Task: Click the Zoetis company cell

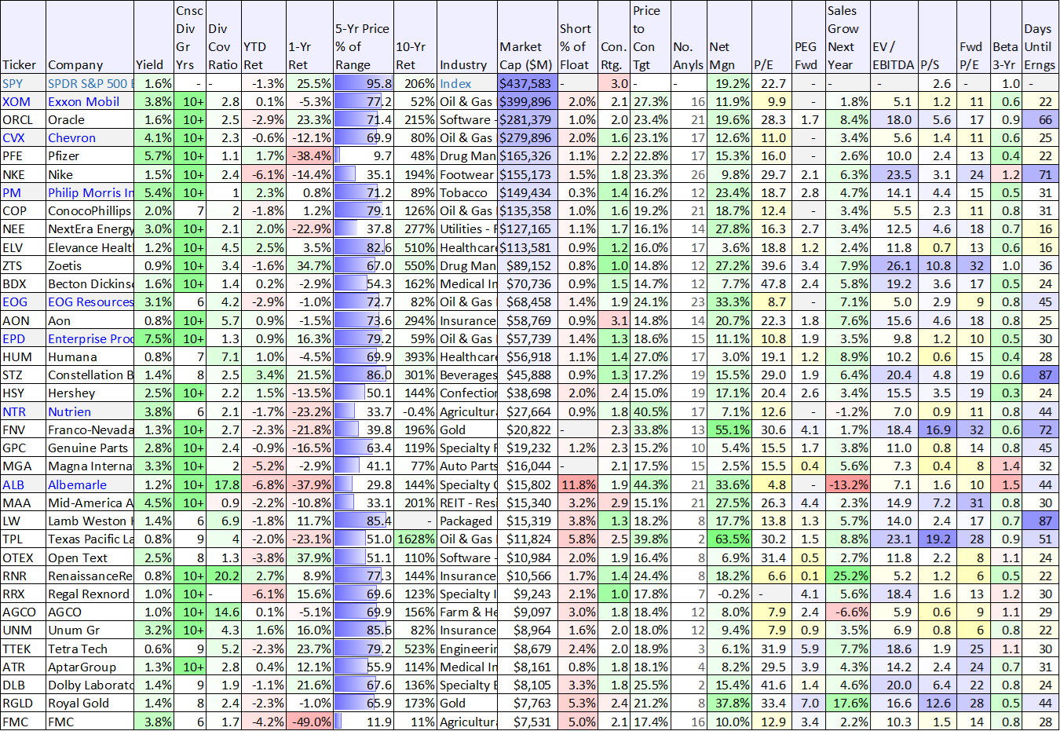Action: pos(90,265)
